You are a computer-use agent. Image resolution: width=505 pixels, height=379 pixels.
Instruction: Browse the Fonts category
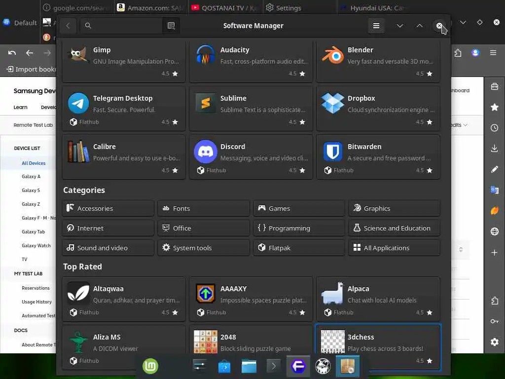(204, 208)
